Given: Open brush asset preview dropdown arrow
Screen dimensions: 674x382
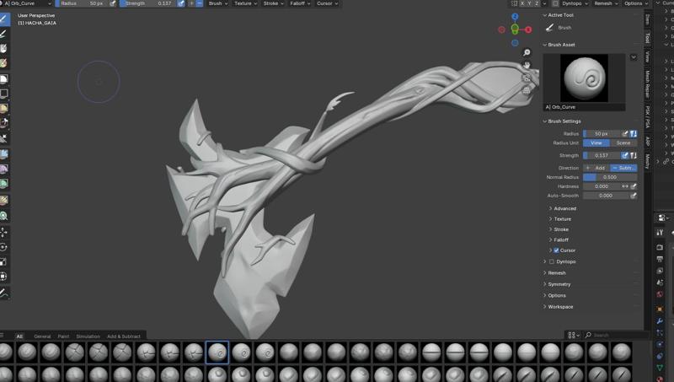Looking at the screenshot, I should pyautogui.click(x=634, y=57).
